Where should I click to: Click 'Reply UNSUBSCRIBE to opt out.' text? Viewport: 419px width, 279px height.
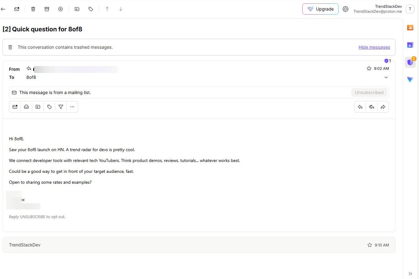pos(37,217)
